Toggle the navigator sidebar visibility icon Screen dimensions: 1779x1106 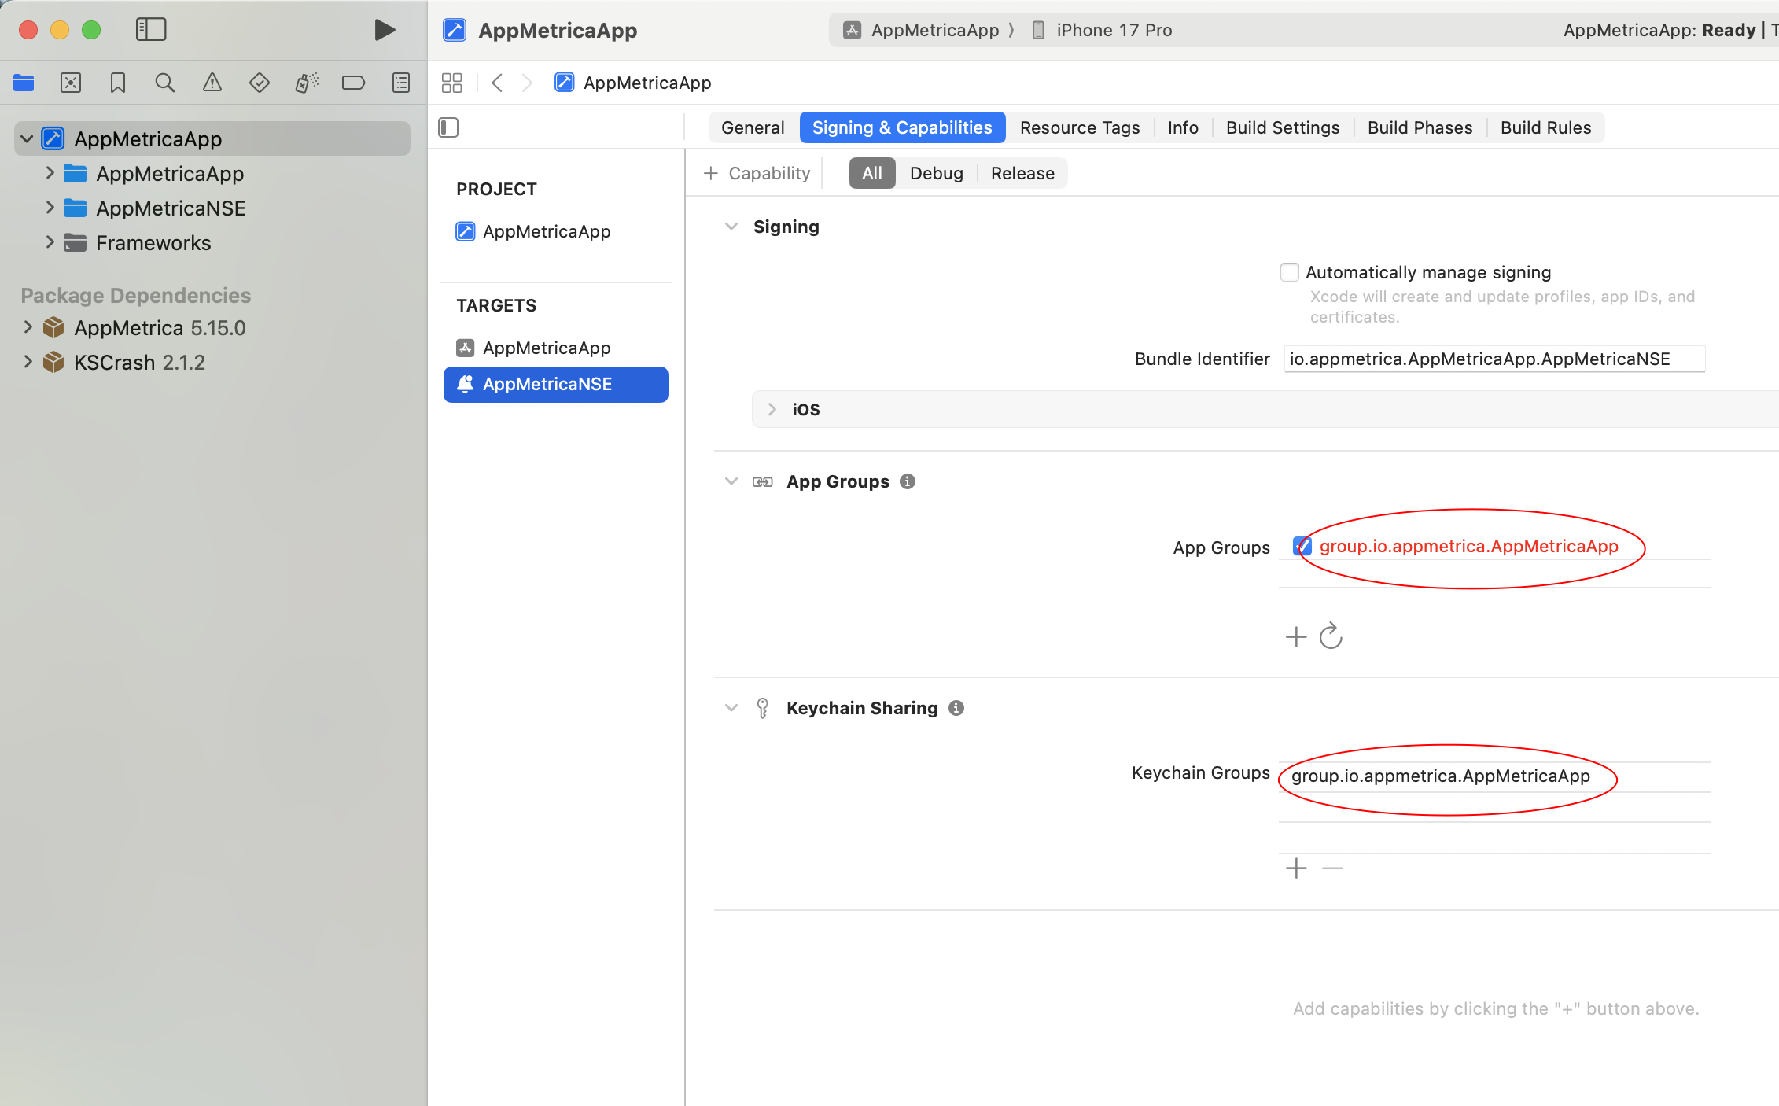coord(151,30)
